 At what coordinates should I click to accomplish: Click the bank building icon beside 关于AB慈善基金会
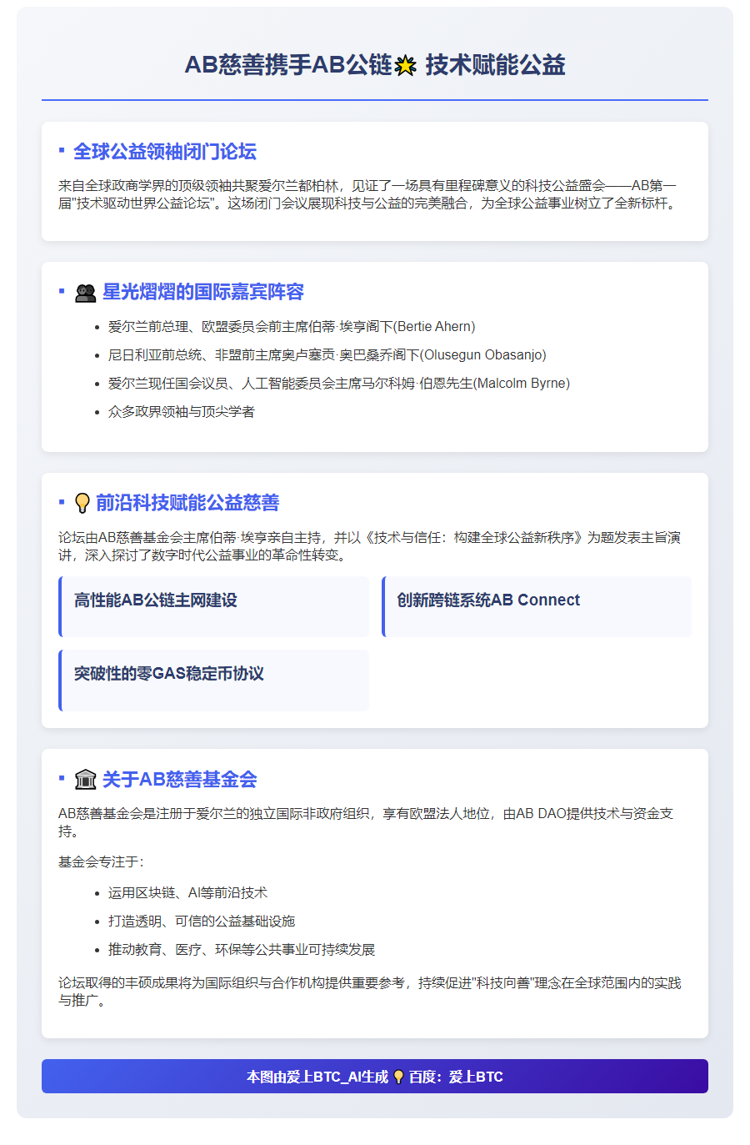pos(85,780)
